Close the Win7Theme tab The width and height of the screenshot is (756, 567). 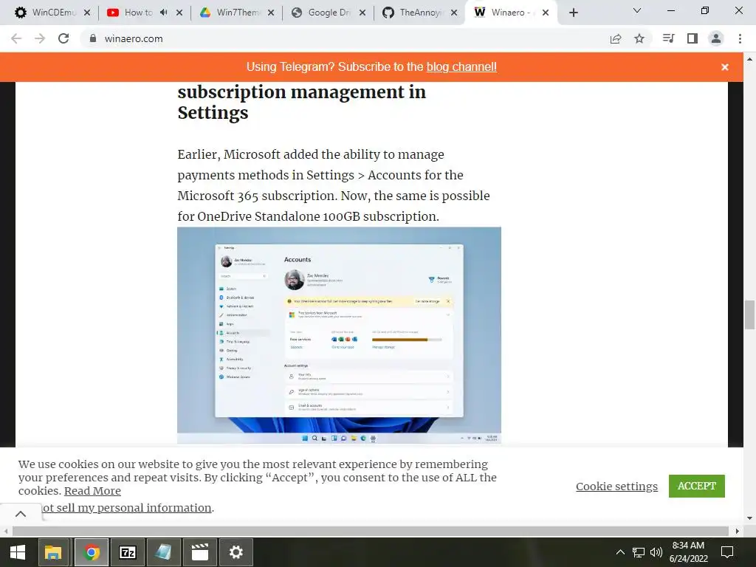[x=271, y=13]
